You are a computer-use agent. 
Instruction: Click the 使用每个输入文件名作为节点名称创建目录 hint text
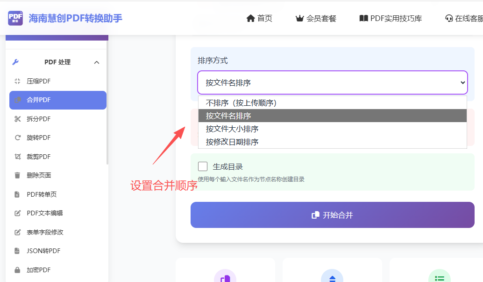251,179
